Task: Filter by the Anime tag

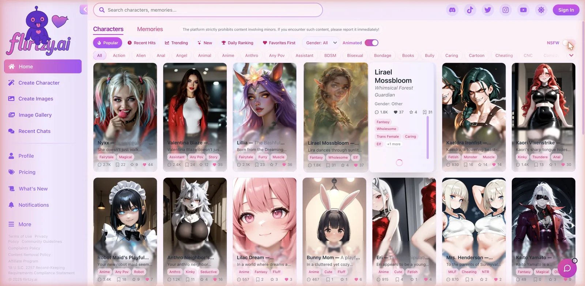Action: (x=228, y=56)
